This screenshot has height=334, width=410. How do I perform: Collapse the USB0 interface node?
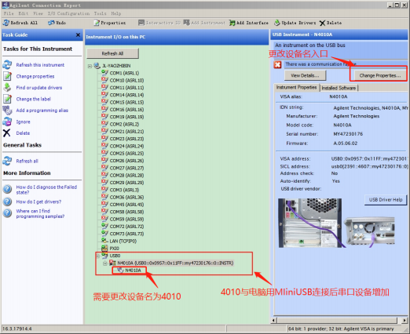tap(97, 256)
